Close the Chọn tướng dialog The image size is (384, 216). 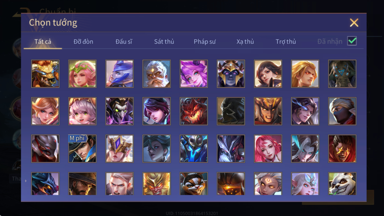coord(354,23)
